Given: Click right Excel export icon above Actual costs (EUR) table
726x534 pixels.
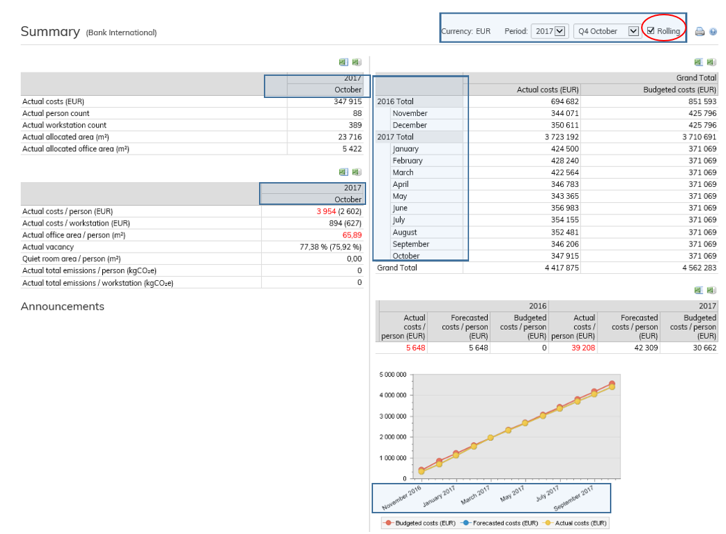Looking at the screenshot, I should (356, 62).
